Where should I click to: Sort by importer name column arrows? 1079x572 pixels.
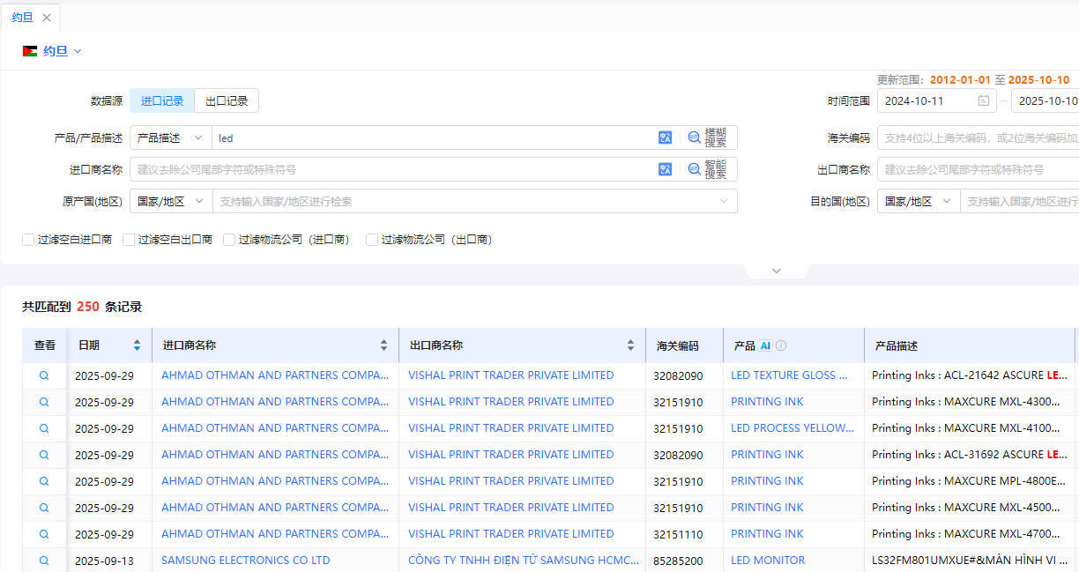383,345
